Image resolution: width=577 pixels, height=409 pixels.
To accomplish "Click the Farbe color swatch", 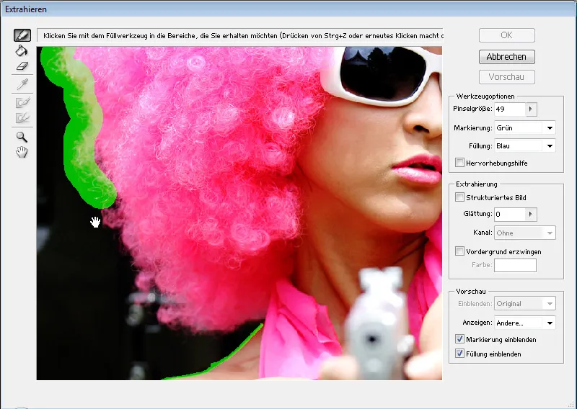I will click(515, 265).
